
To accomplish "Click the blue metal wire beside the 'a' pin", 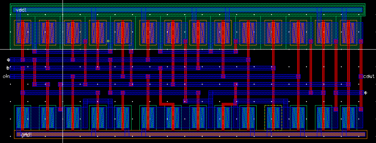I will [x=130, y=60].
